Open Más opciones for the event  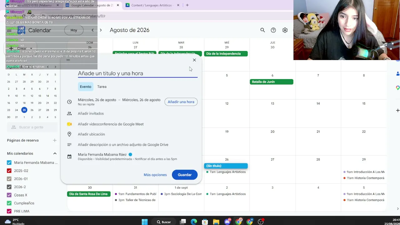tap(155, 175)
